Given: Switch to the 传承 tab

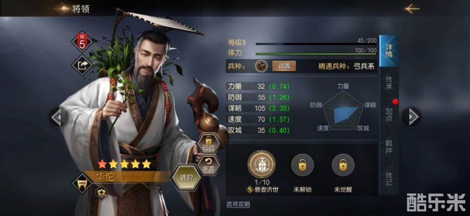Looking at the screenshot, I should coord(389,83).
